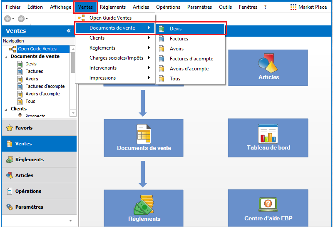Viewport: 333px width, 227px height.
Task: Collapse the Ventes panel with double chevron
Action: point(69,31)
